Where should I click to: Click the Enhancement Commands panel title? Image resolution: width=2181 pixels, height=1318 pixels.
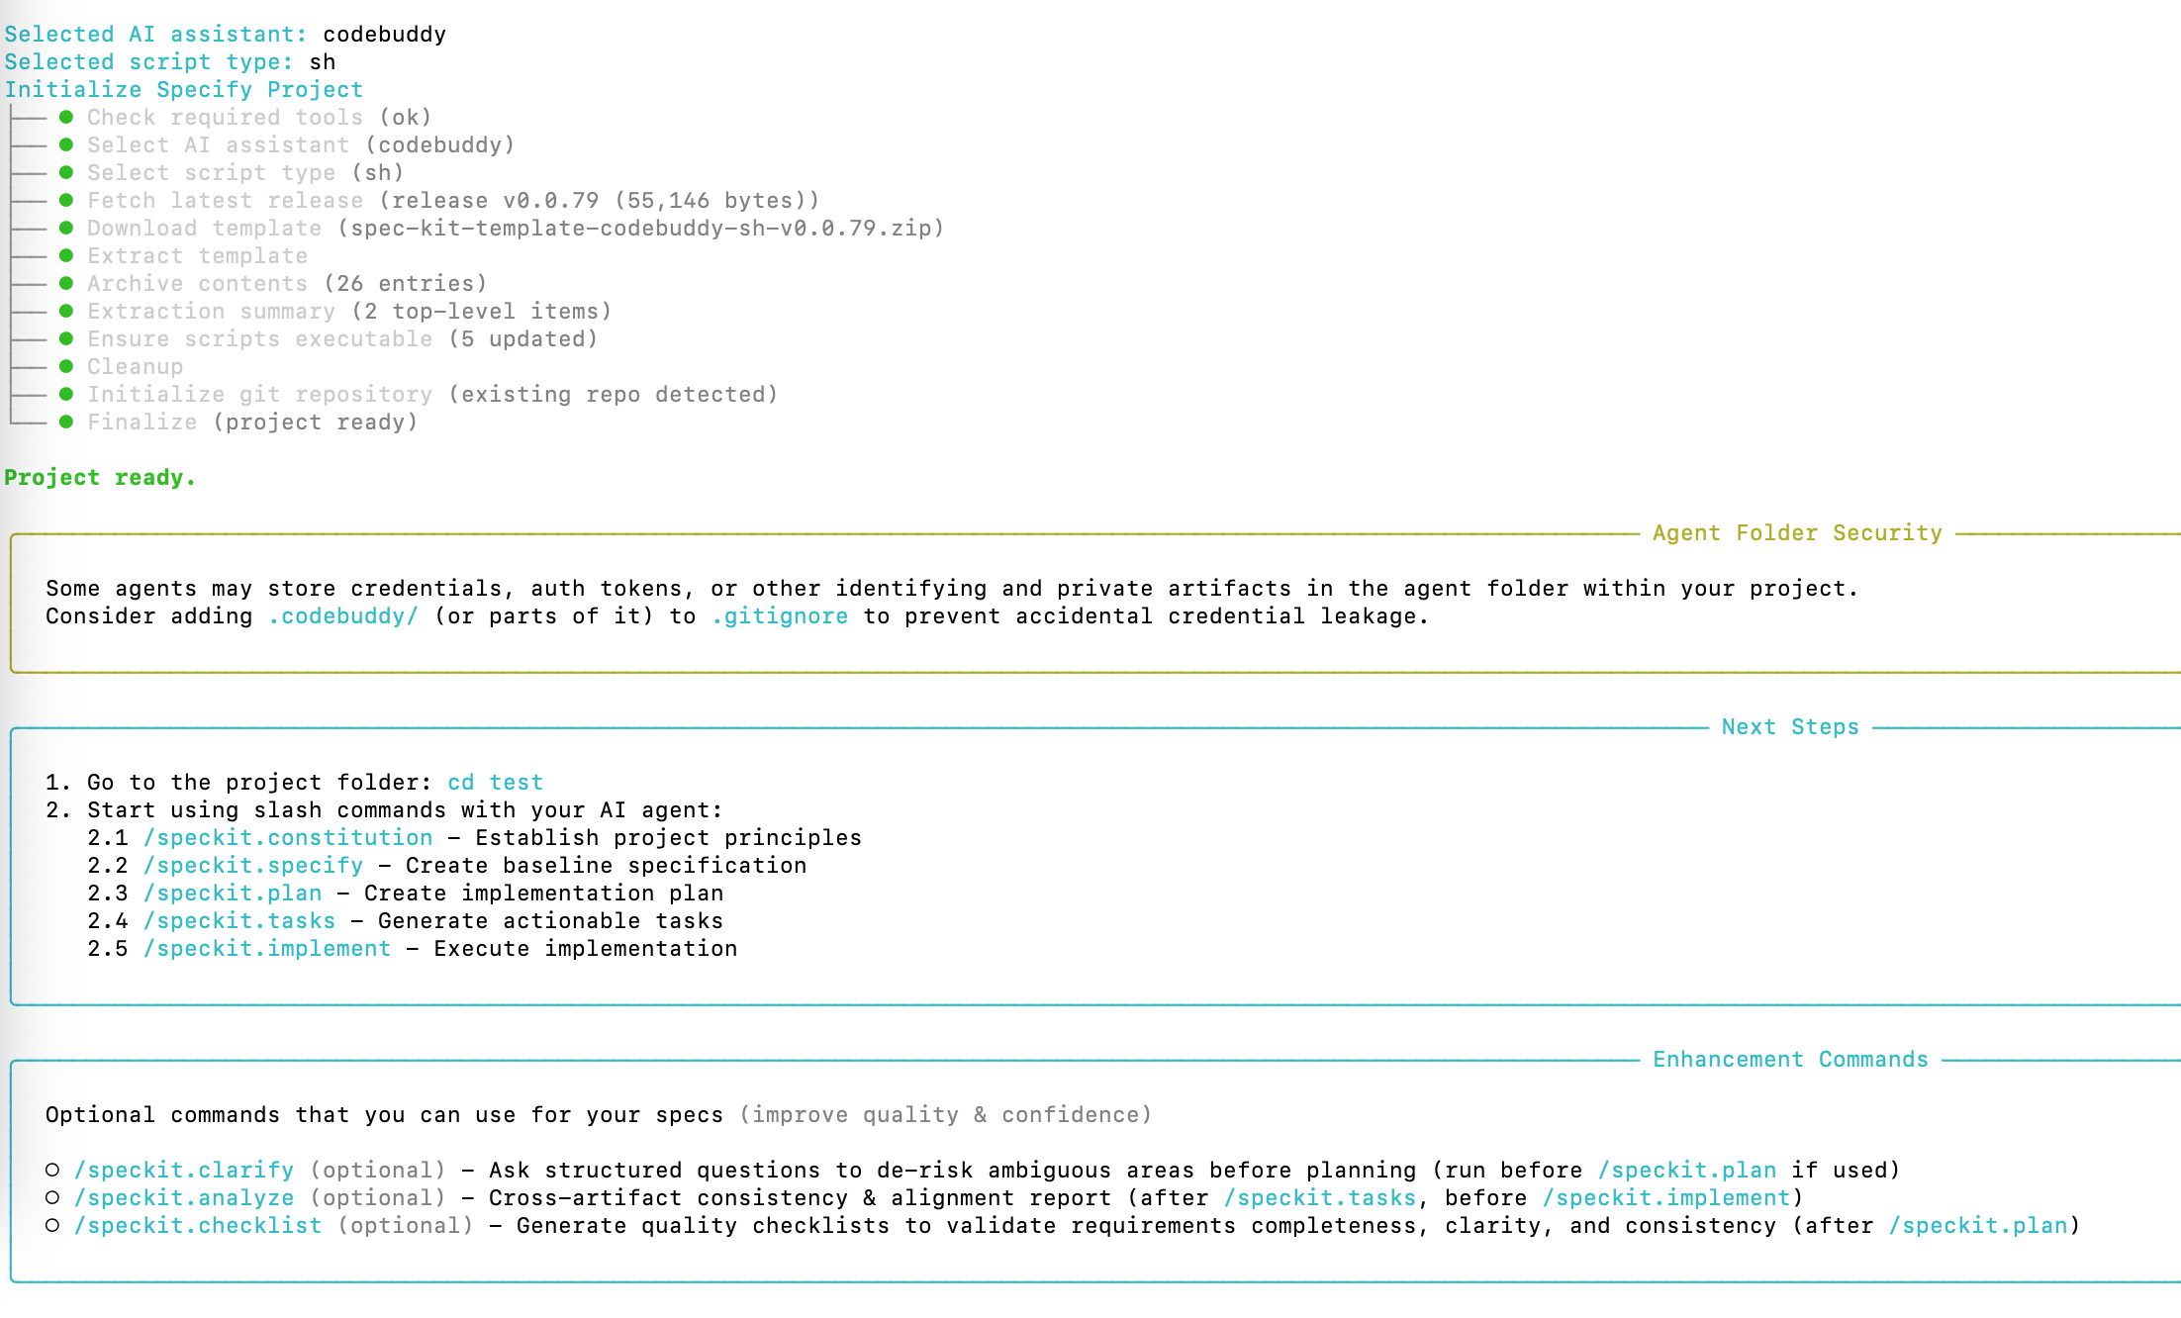click(x=1789, y=1060)
